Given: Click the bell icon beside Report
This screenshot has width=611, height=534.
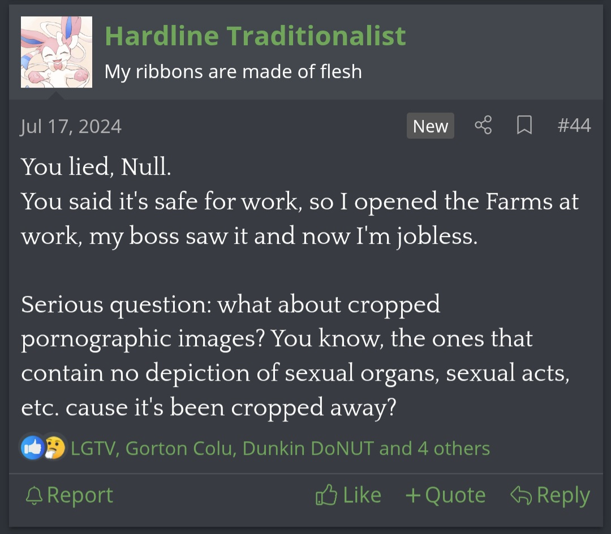Looking at the screenshot, I should coord(35,496).
